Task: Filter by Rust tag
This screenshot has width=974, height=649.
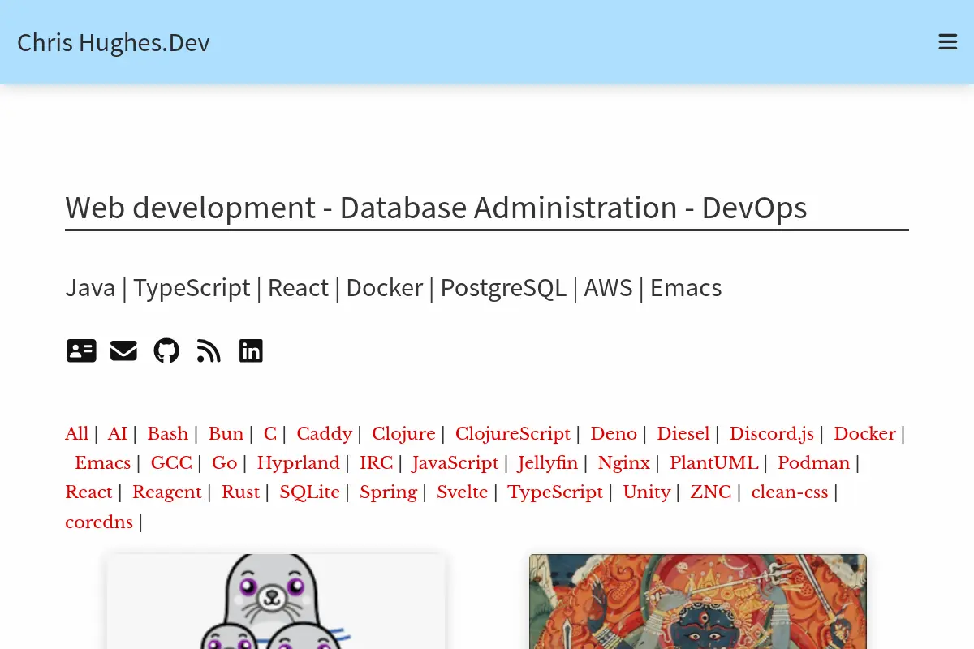Action: pos(240,492)
